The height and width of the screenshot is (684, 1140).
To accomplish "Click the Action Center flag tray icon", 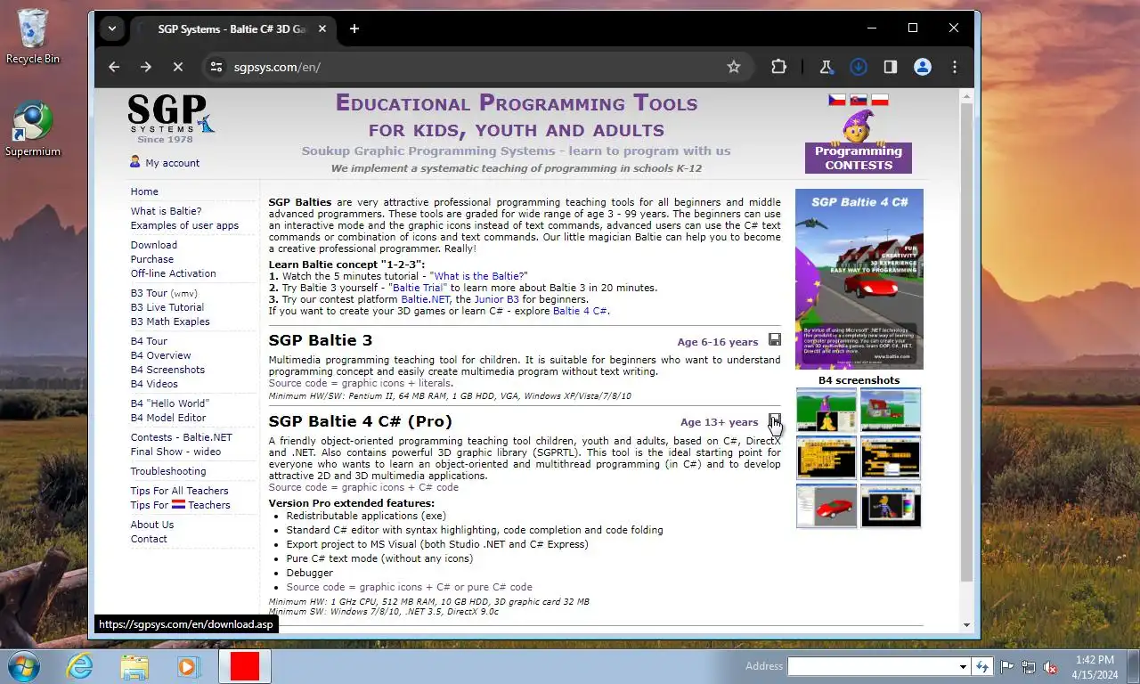I will pos(1007,666).
